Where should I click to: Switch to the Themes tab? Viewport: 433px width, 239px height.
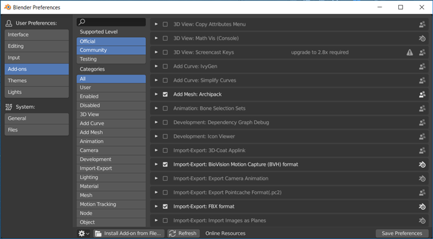(36, 81)
